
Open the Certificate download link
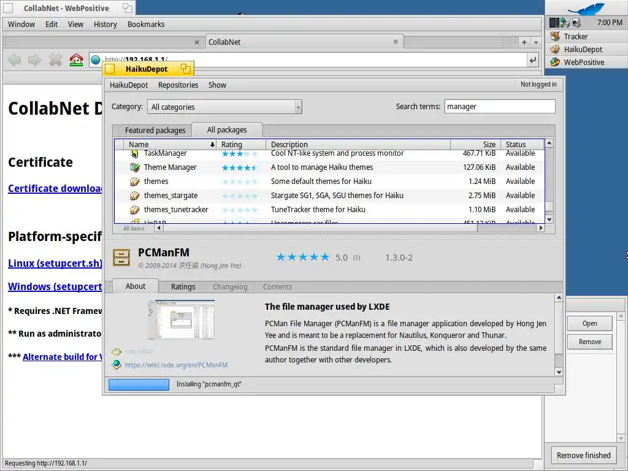55,188
